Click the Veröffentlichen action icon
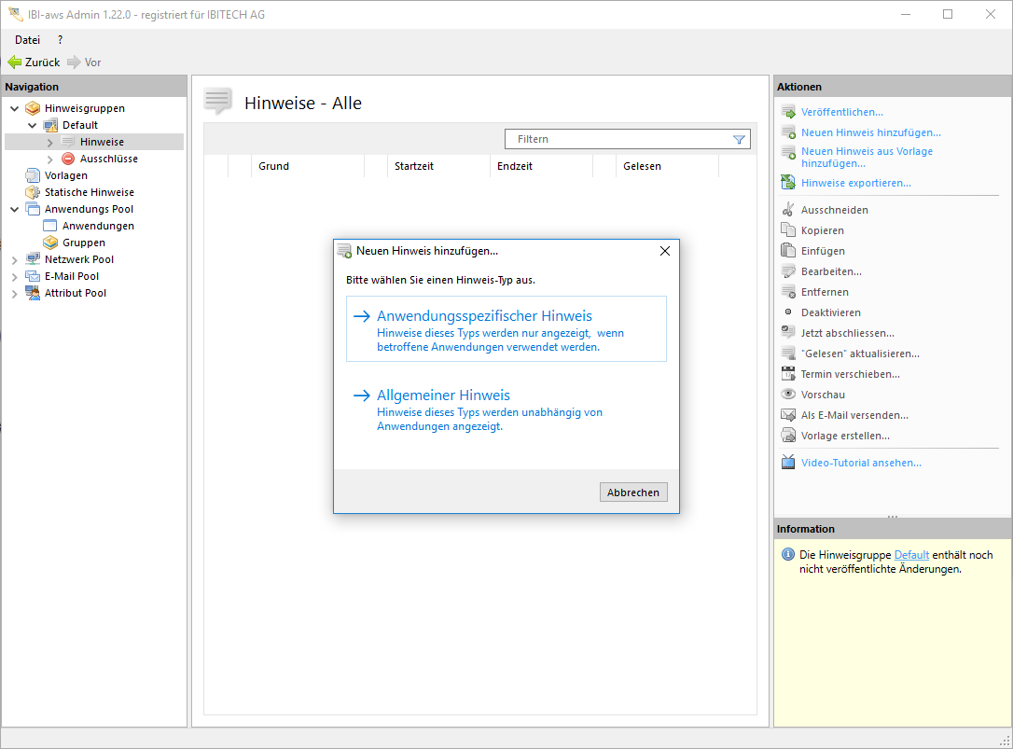 [x=788, y=112]
